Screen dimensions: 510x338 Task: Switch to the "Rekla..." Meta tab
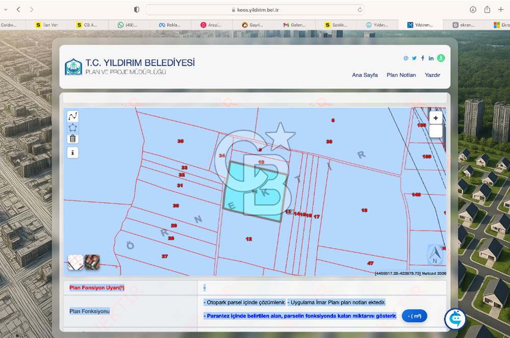tap(169, 24)
